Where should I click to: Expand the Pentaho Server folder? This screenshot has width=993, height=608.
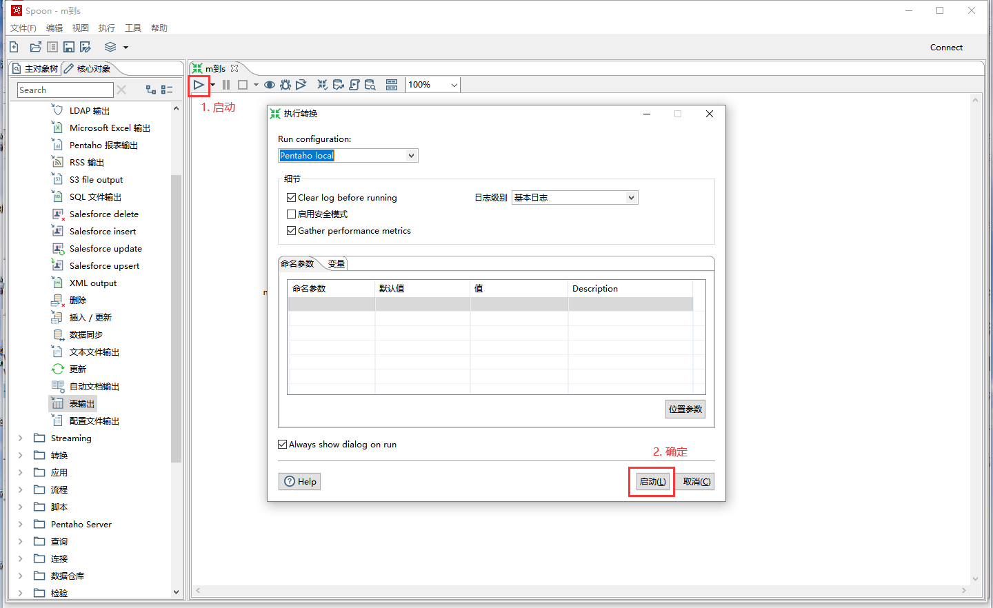point(21,524)
